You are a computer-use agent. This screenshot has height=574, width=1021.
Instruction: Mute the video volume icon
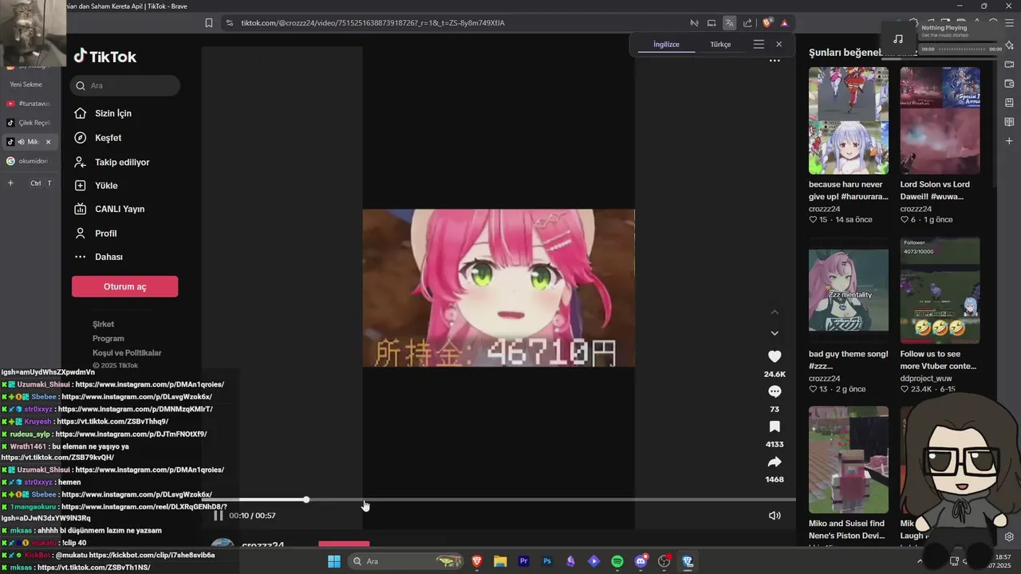coord(775,516)
